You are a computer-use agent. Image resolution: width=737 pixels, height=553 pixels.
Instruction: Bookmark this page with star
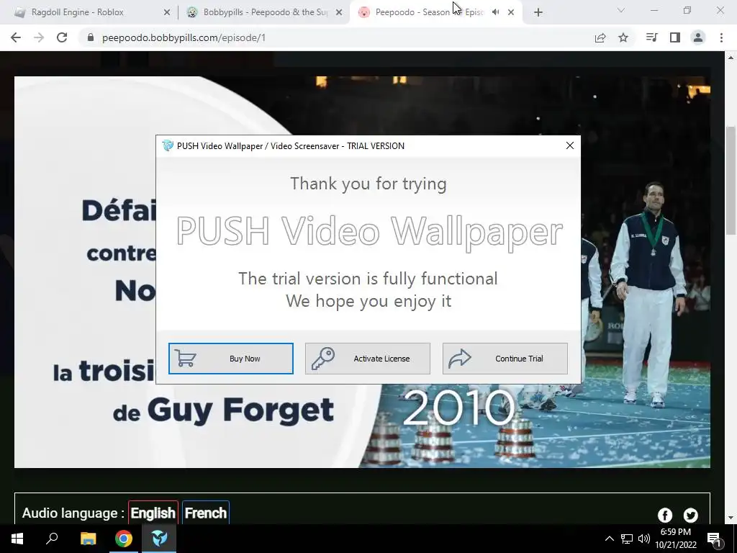(623, 37)
